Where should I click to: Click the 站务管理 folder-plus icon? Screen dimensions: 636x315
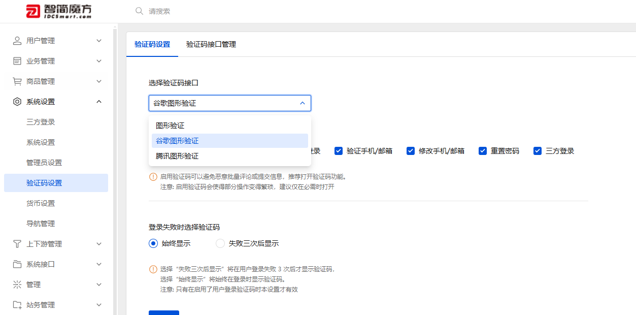[17, 305]
